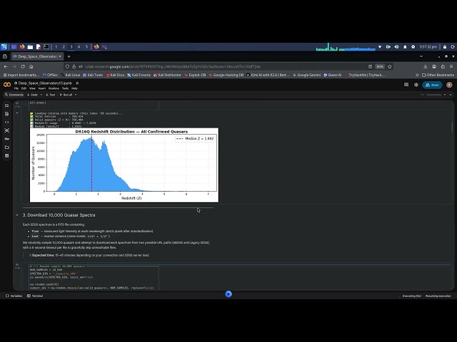This screenshot has width=457, height=342.
Task: Open the Exploit-DB bookmark
Action: click(x=195, y=75)
